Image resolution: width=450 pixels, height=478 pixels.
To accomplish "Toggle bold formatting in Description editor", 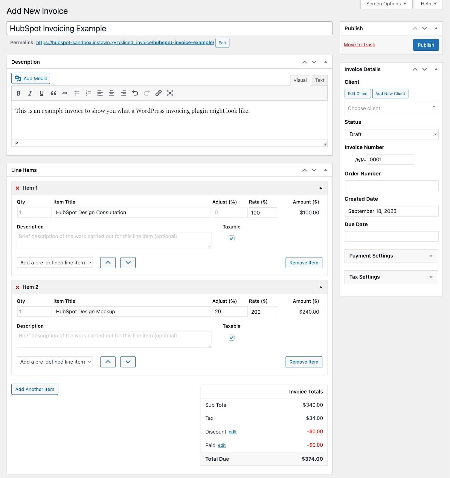I will (x=19, y=93).
